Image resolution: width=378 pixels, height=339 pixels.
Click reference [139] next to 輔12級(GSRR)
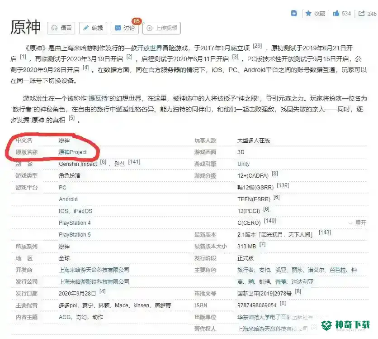pos(283,185)
